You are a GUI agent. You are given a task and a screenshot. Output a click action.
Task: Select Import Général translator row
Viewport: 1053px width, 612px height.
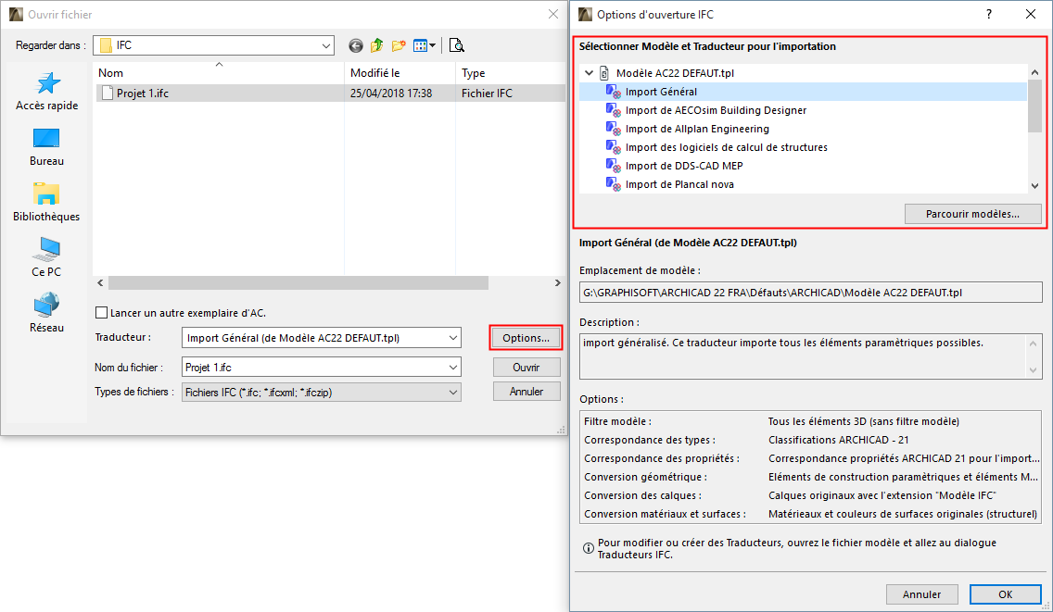tap(803, 92)
